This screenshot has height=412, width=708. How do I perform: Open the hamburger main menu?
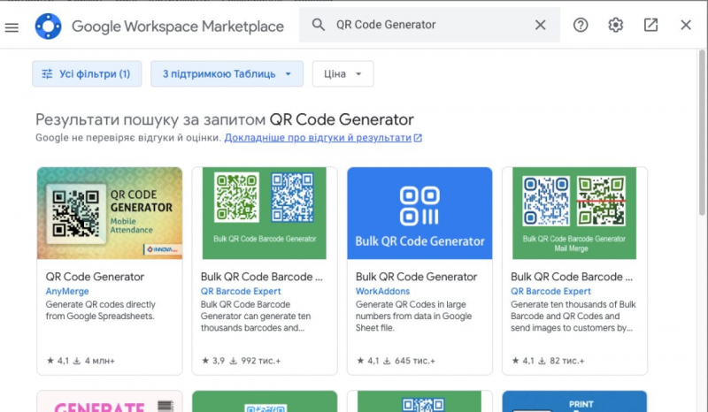pyautogui.click(x=12, y=27)
